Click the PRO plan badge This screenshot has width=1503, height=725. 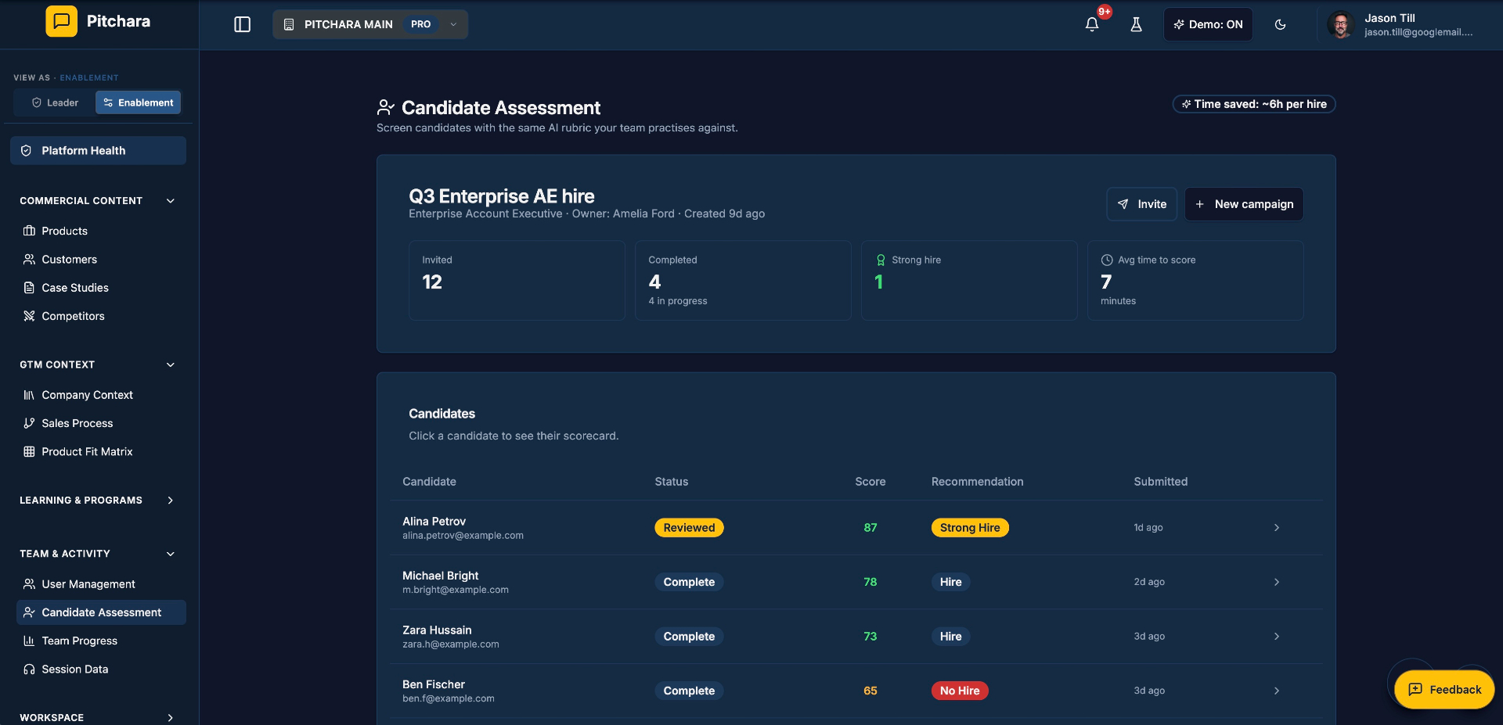(x=420, y=24)
